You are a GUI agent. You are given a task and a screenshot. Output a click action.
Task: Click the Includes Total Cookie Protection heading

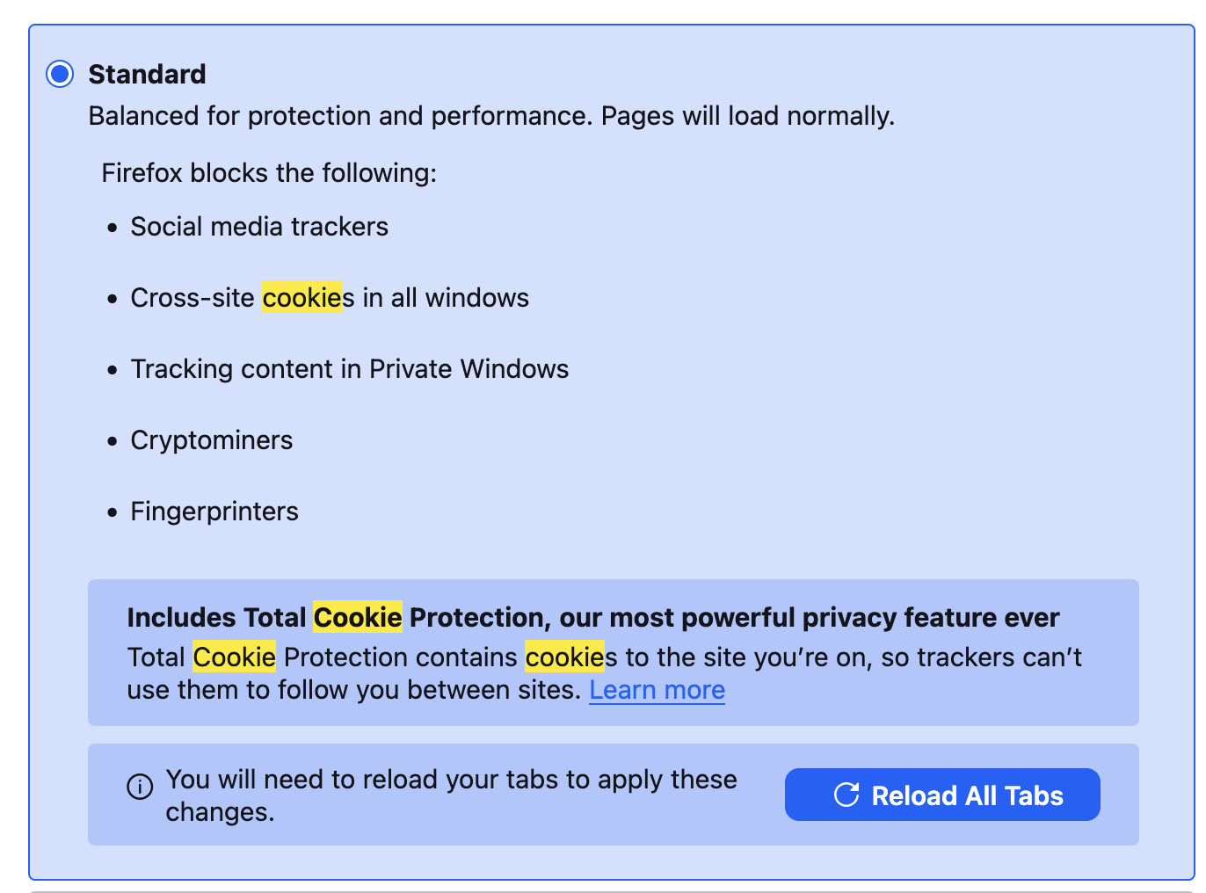coord(593,618)
